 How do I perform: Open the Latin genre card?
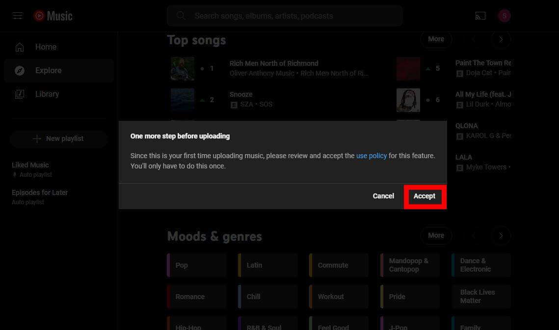[268, 265]
